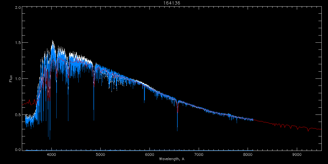Click the 9000 wavelength tick label
The height and width of the screenshot is (164, 328).
pos(297,155)
